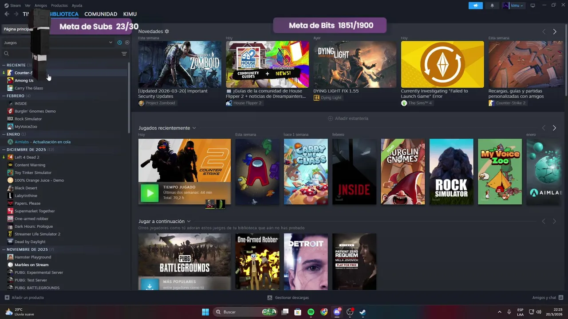
Task: Open the library advanced filter icon
Action: click(x=124, y=54)
